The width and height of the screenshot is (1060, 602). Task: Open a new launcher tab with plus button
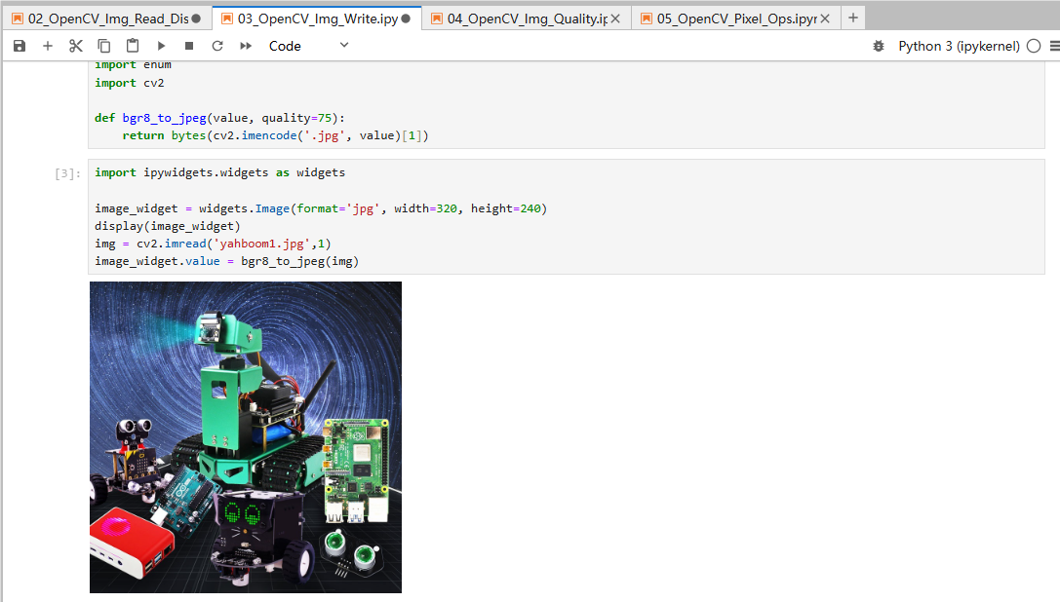click(853, 19)
